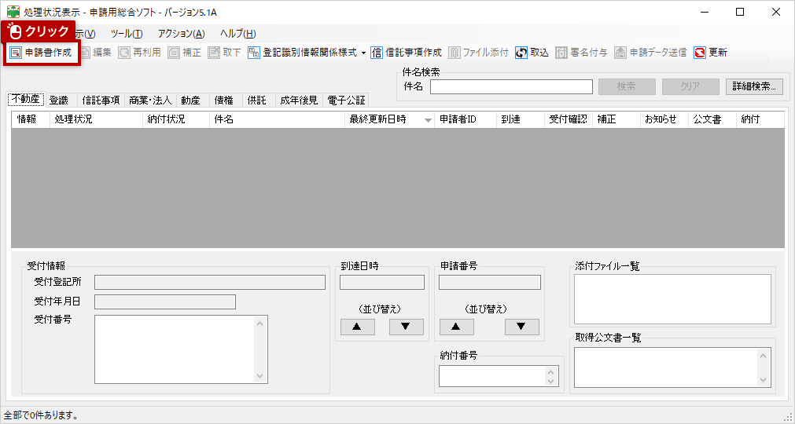795x424 pixels.
Task: Click 申請番号 sort descending ▼ button
Action: [521, 327]
